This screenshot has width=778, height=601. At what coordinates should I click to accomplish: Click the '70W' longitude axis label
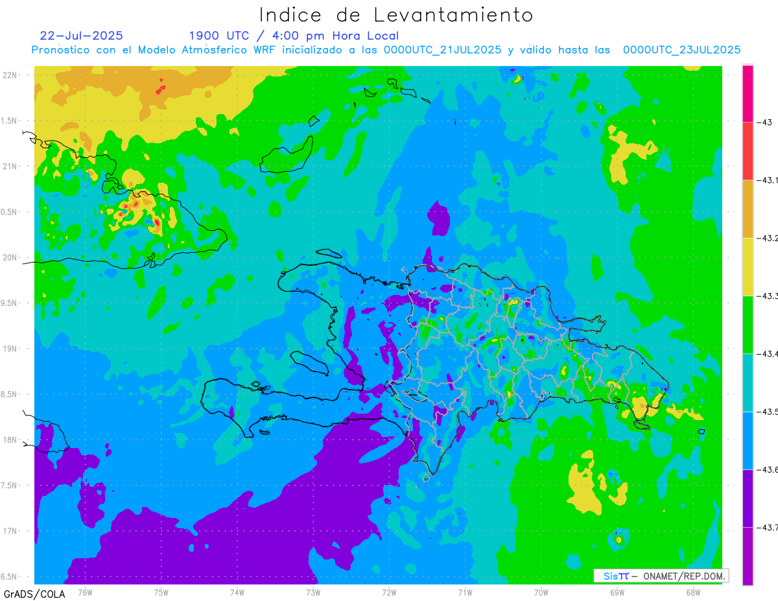click(541, 592)
